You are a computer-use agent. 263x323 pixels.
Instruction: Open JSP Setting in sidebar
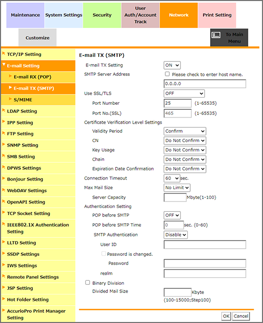pos(38,288)
